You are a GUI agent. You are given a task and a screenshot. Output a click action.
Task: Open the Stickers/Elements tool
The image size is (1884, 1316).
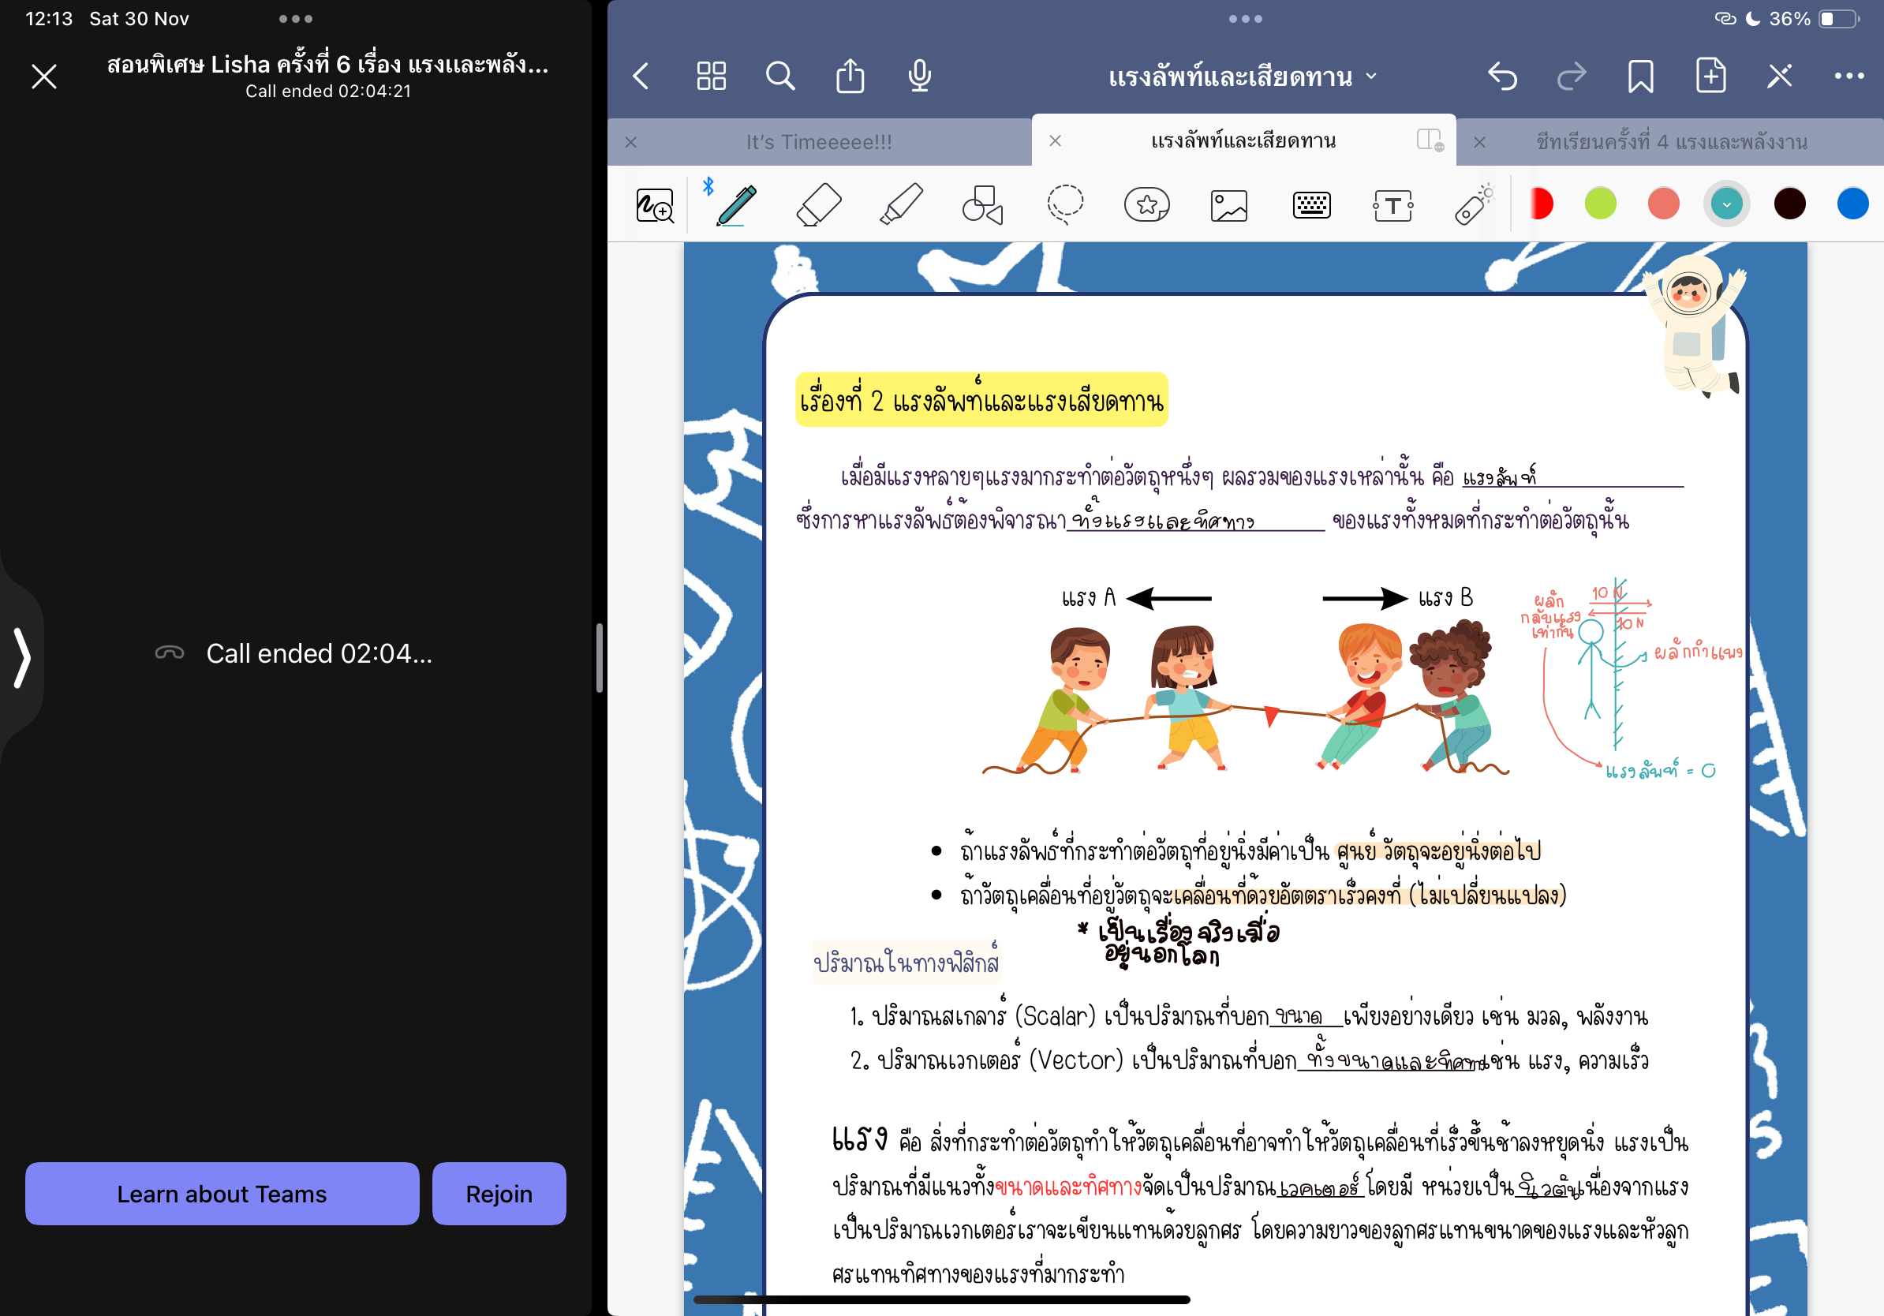1146,205
